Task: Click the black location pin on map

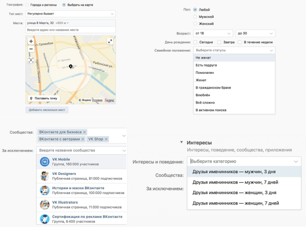Action: (x=71, y=67)
